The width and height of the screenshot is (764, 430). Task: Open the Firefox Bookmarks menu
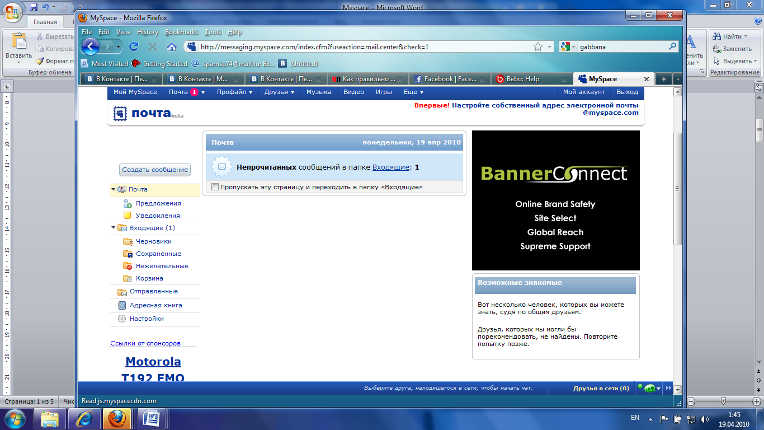point(181,32)
